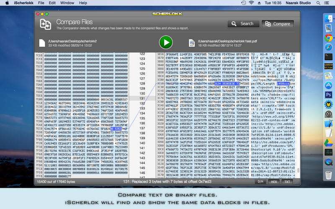Select difference row 123
The image size is (335, 209).
tap(142, 59)
